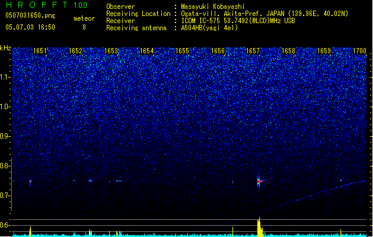Click the tallest yellow intensity peak at 1657

click(x=259, y=227)
